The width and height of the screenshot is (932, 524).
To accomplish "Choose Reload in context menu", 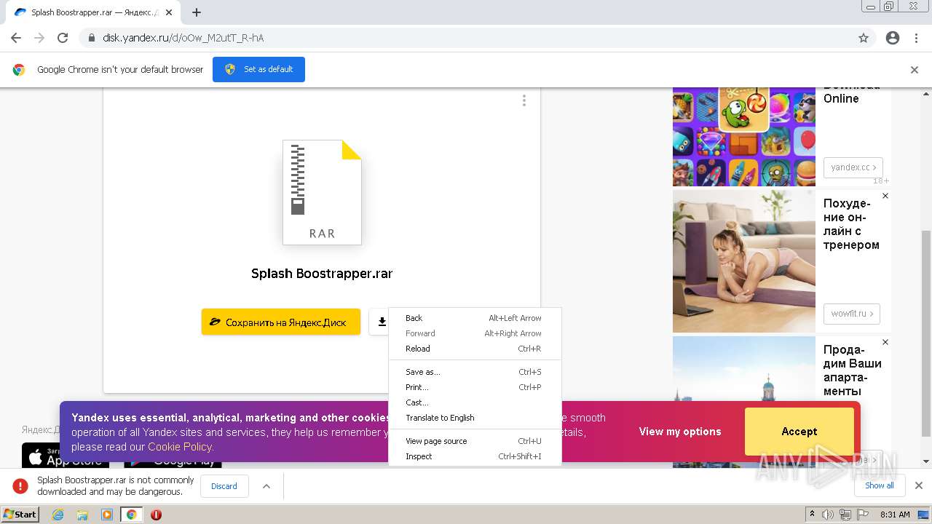I will click(475, 349).
